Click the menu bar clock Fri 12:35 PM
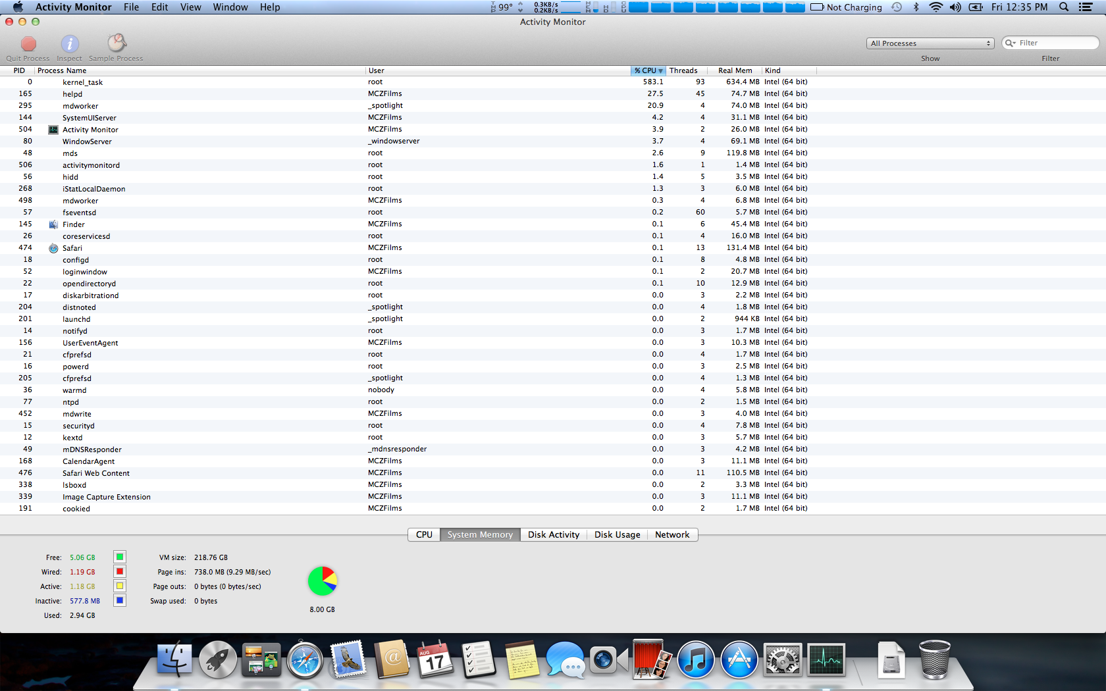 point(1019,7)
